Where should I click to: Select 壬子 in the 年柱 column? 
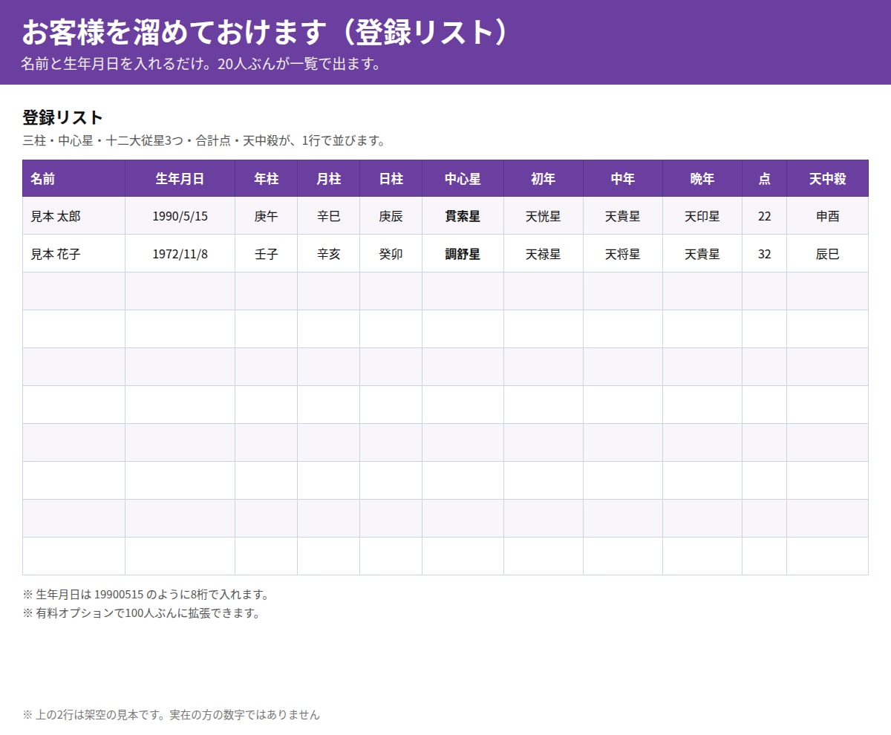point(266,254)
